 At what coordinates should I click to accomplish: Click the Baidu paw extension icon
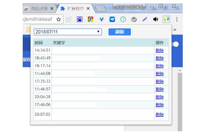[80, 20]
